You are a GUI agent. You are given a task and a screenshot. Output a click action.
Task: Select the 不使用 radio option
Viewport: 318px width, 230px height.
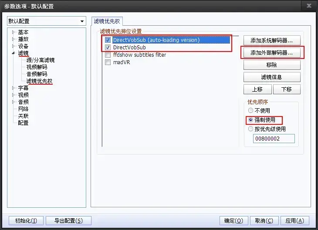tap(250, 110)
